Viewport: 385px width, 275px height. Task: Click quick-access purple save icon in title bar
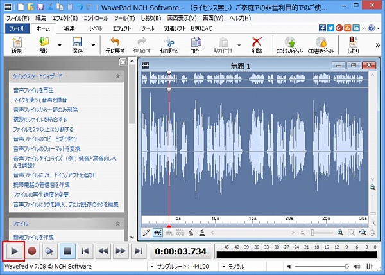tap(40, 7)
